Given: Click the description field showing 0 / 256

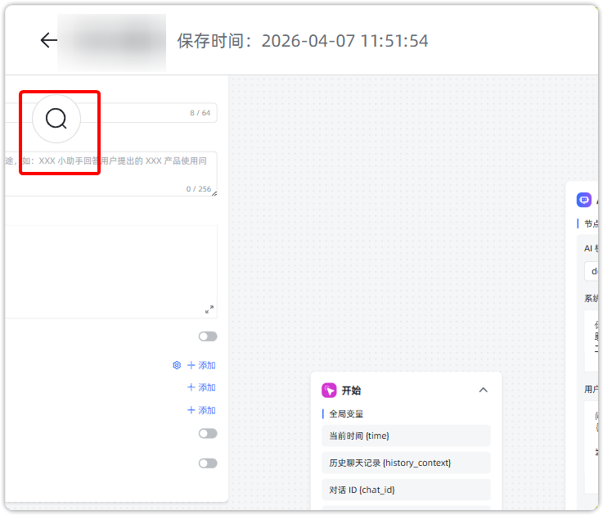Looking at the screenshot, I should [139, 168].
